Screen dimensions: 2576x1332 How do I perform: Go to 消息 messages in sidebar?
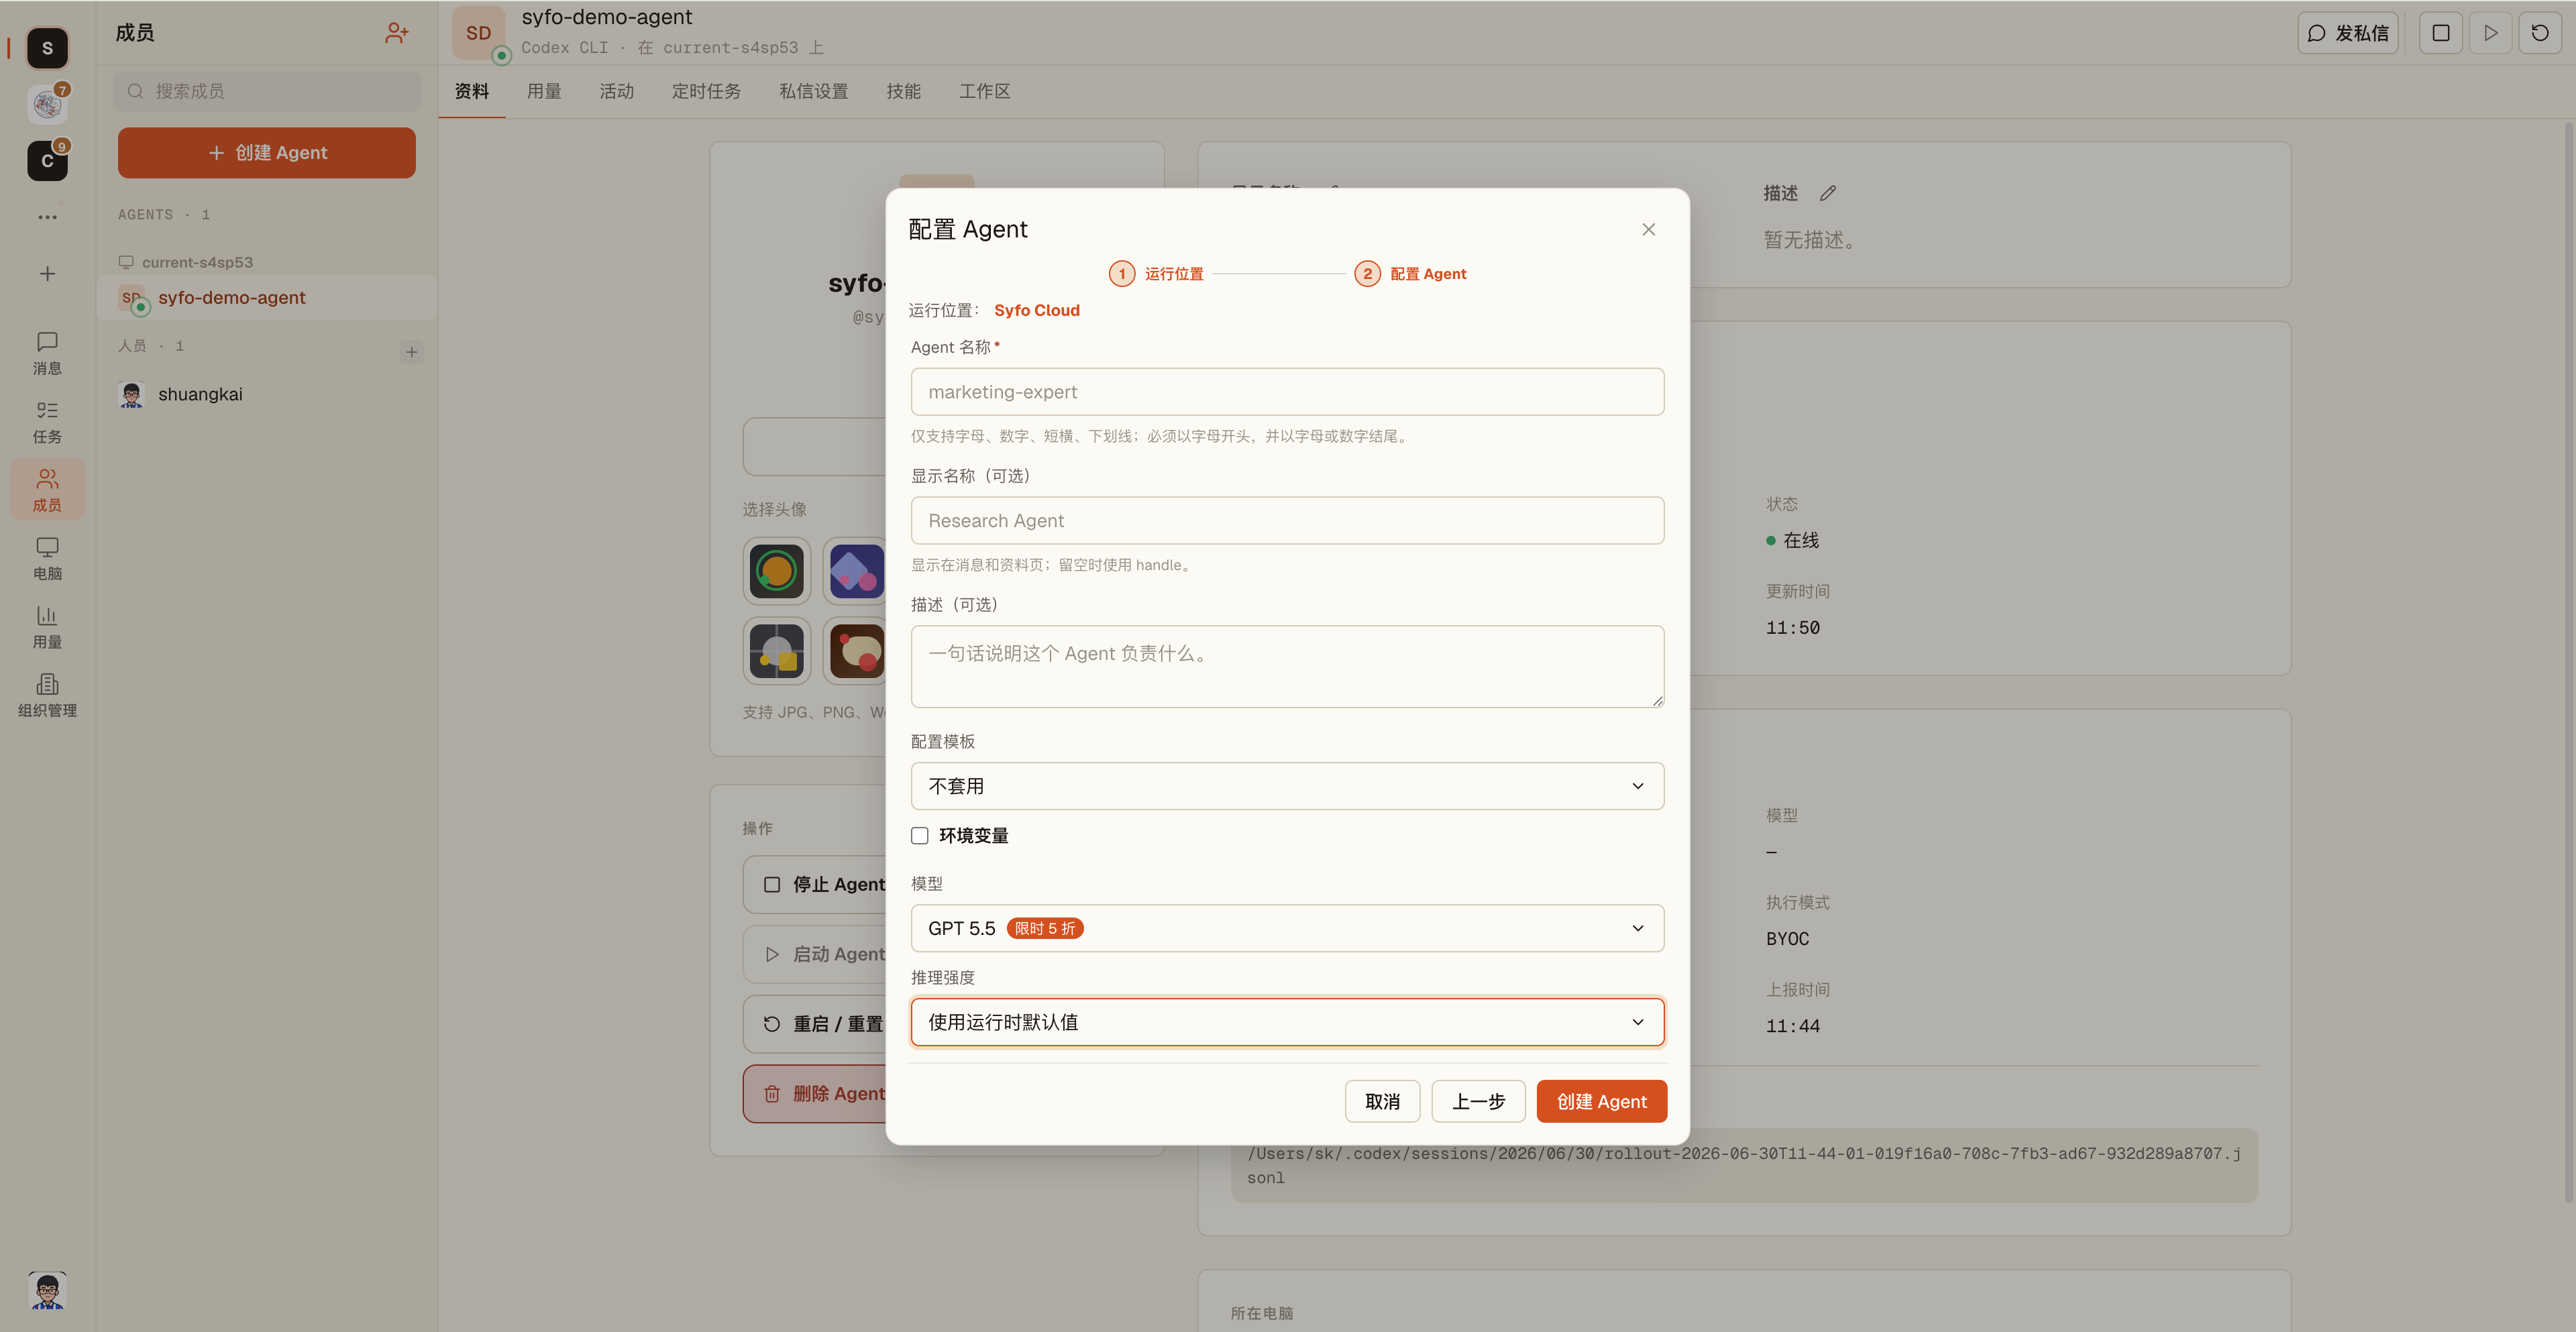click(x=47, y=353)
